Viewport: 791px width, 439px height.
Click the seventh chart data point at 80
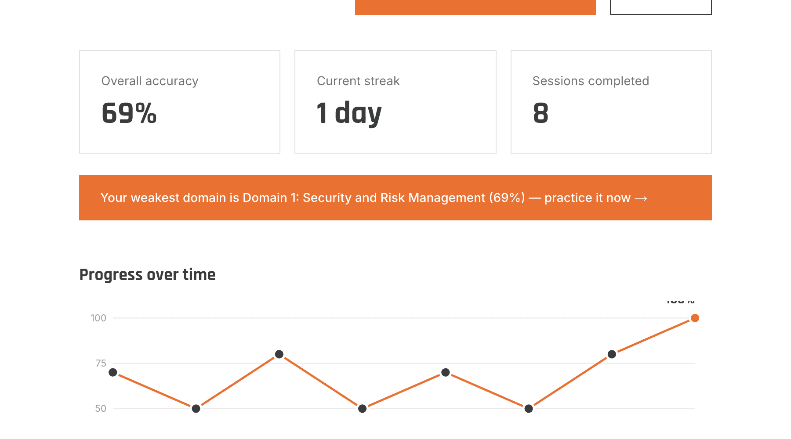(x=612, y=354)
